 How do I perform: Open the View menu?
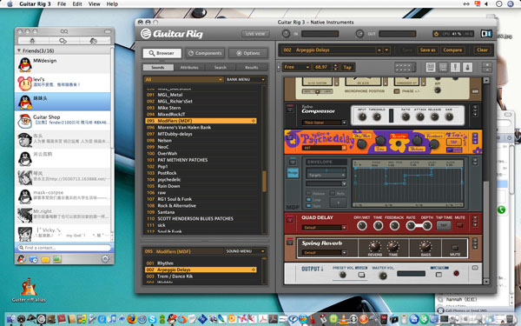94,4
